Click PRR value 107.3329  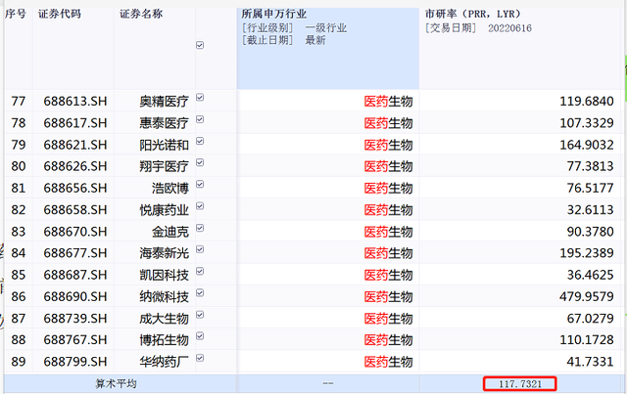point(587,123)
